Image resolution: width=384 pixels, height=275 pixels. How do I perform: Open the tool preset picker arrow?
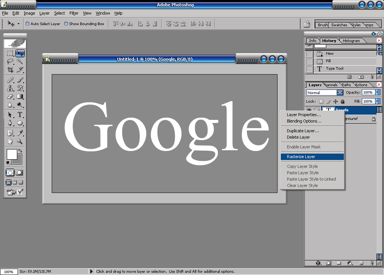(x=18, y=24)
